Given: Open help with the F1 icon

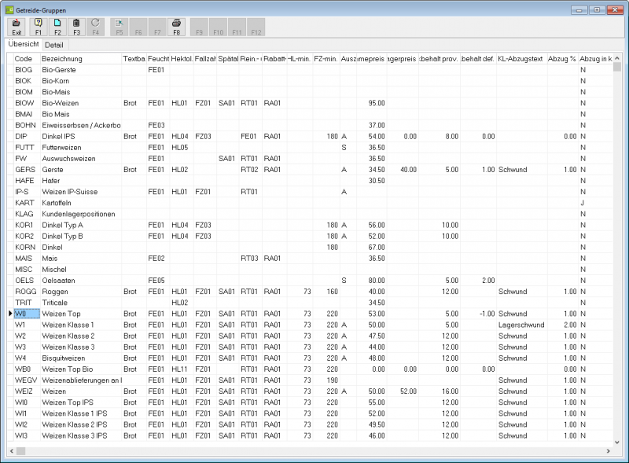Looking at the screenshot, I should [x=38, y=28].
